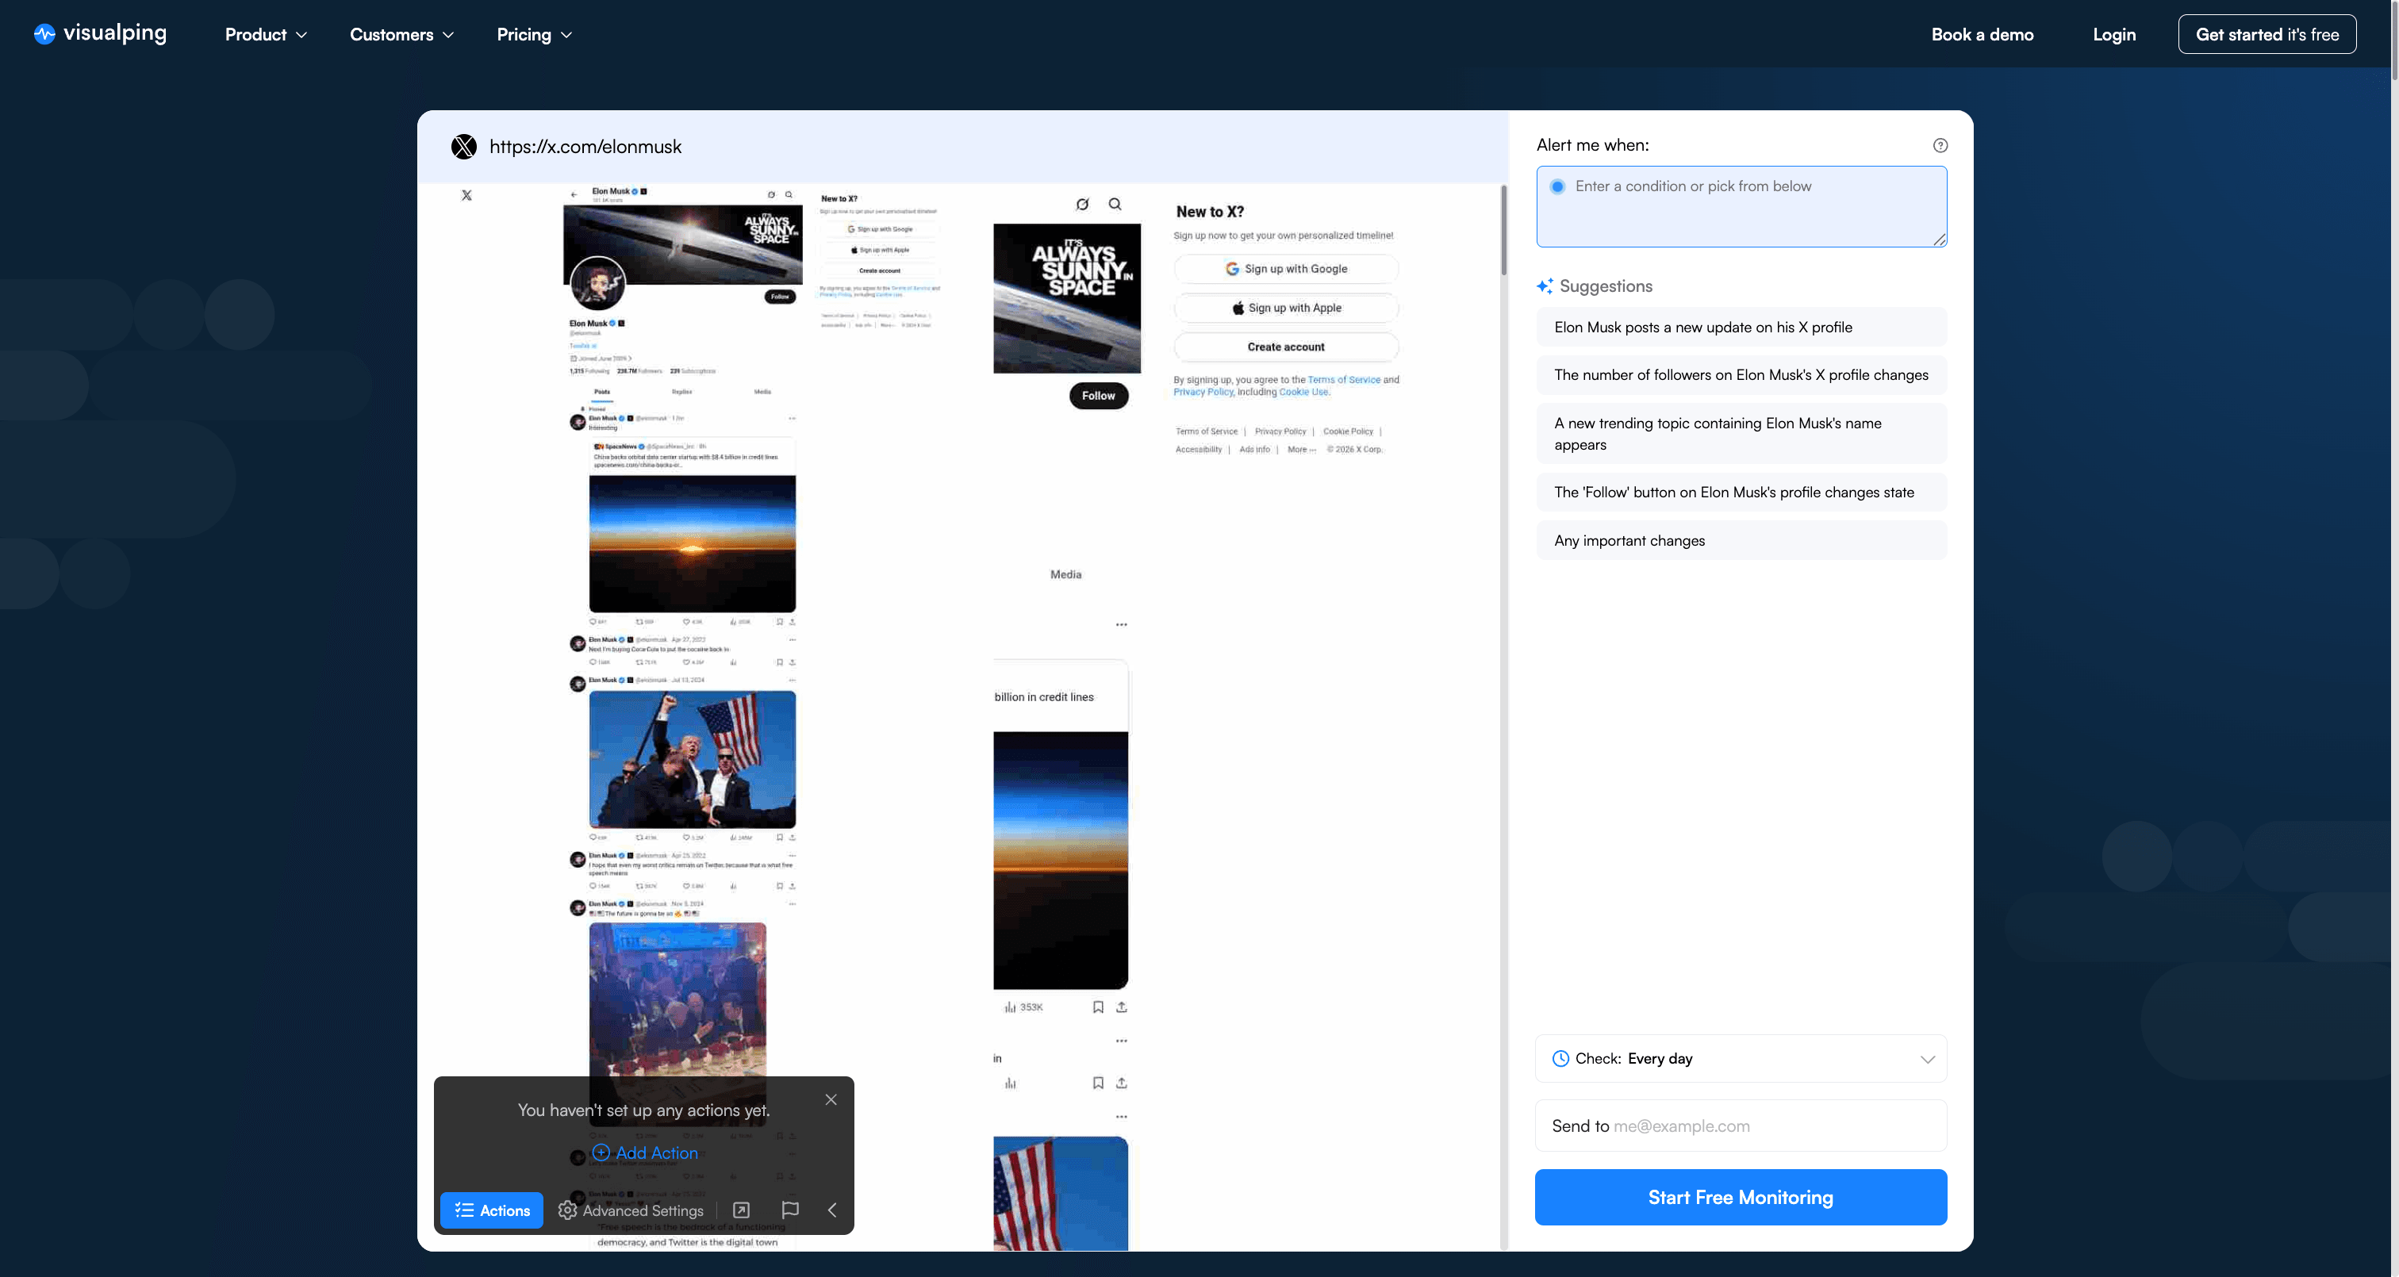Click the clock icon beside the Check frequency
Screen dimensions: 2399x1277
point(1560,1058)
